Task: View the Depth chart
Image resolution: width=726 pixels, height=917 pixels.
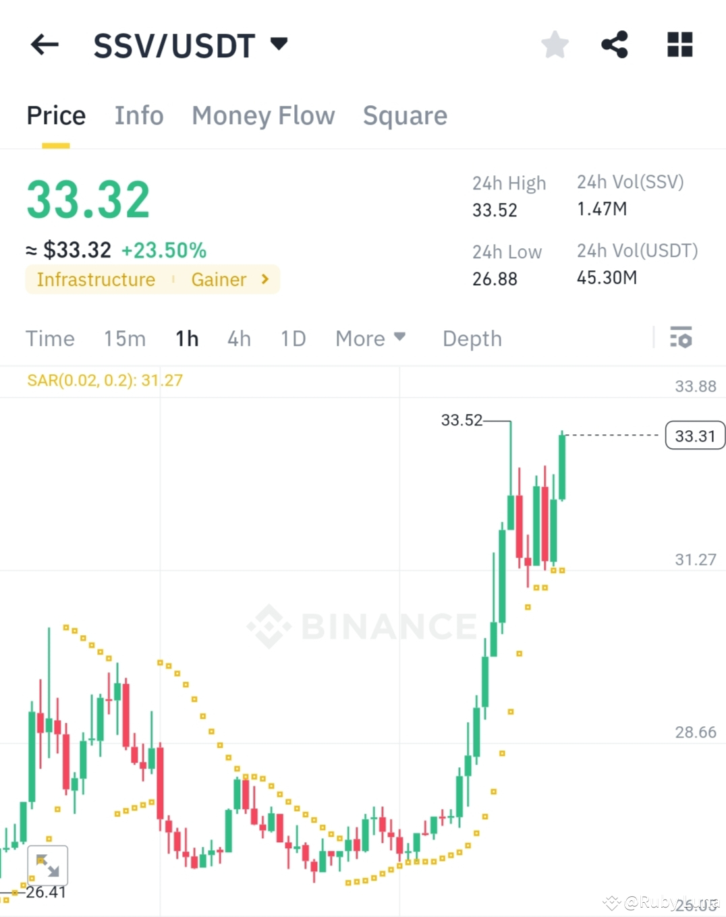Action: tap(472, 338)
